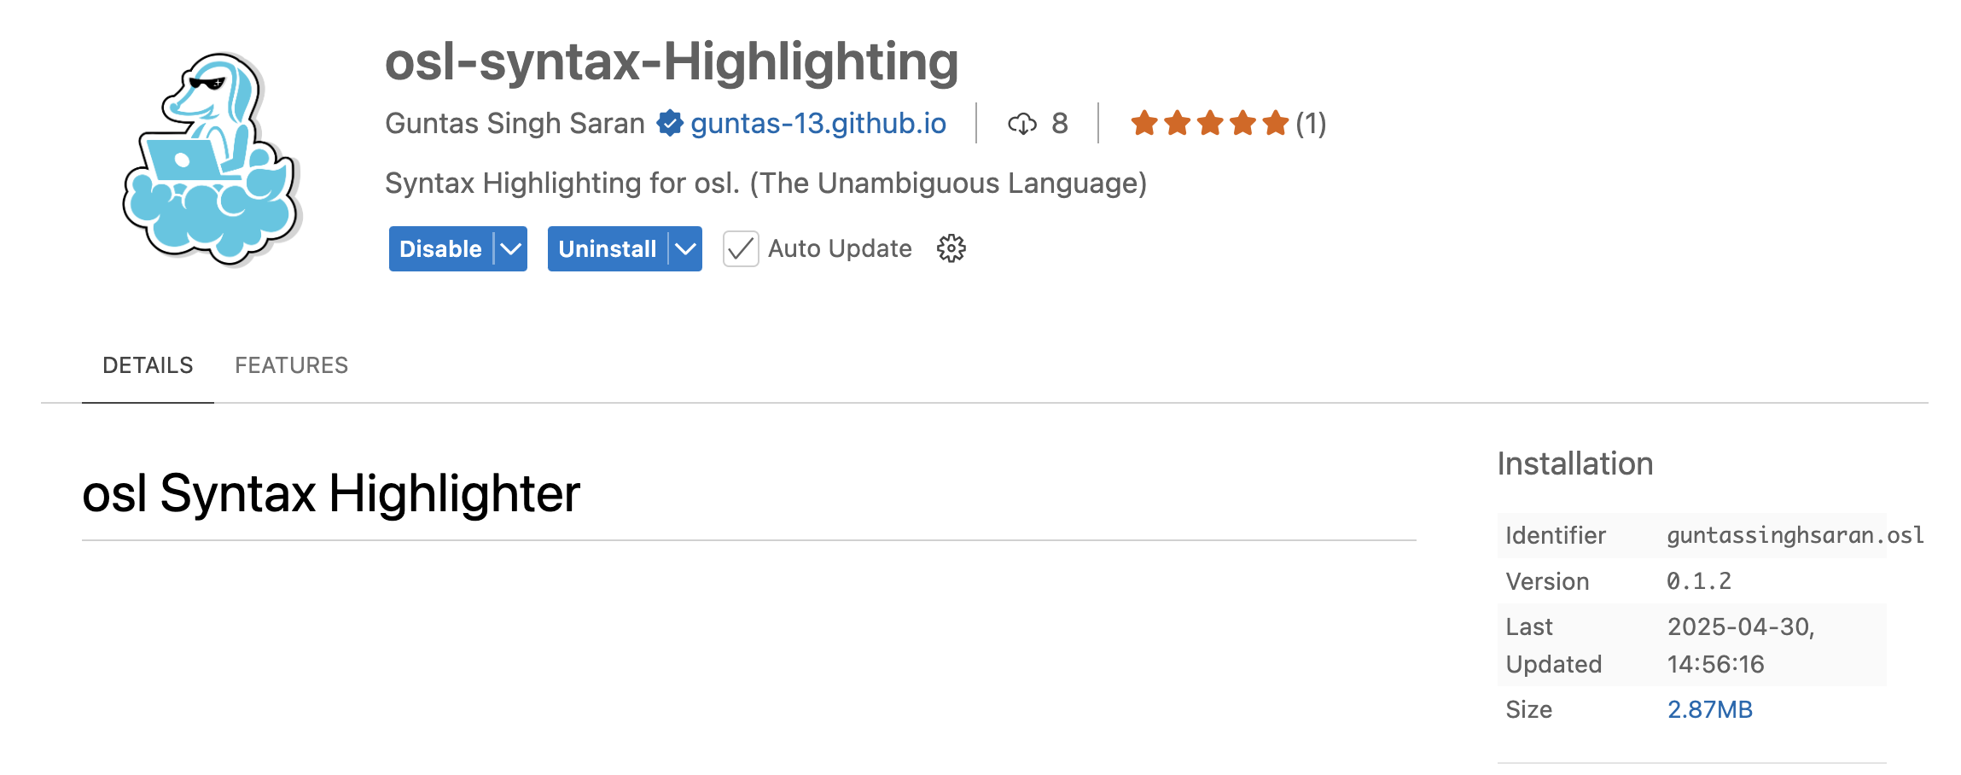Click the cloud download count icon
This screenshot has width=1961, height=775.
(1022, 124)
